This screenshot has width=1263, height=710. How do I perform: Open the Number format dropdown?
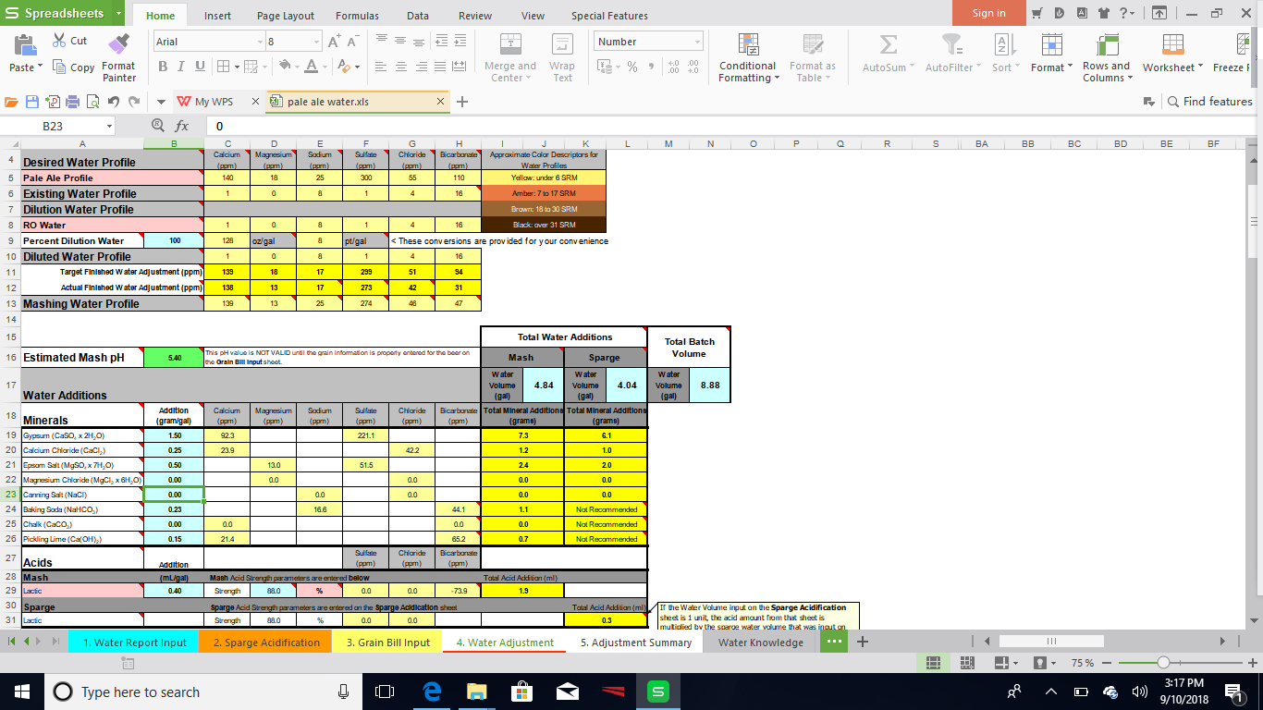click(x=697, y=42)
